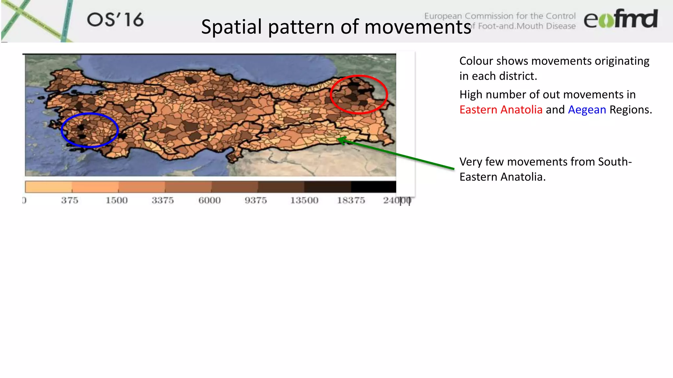Image resolution: width=673 pixels, height=378 pixels.
Task: Click the 13500 legend label
Action: coord(304,200)
